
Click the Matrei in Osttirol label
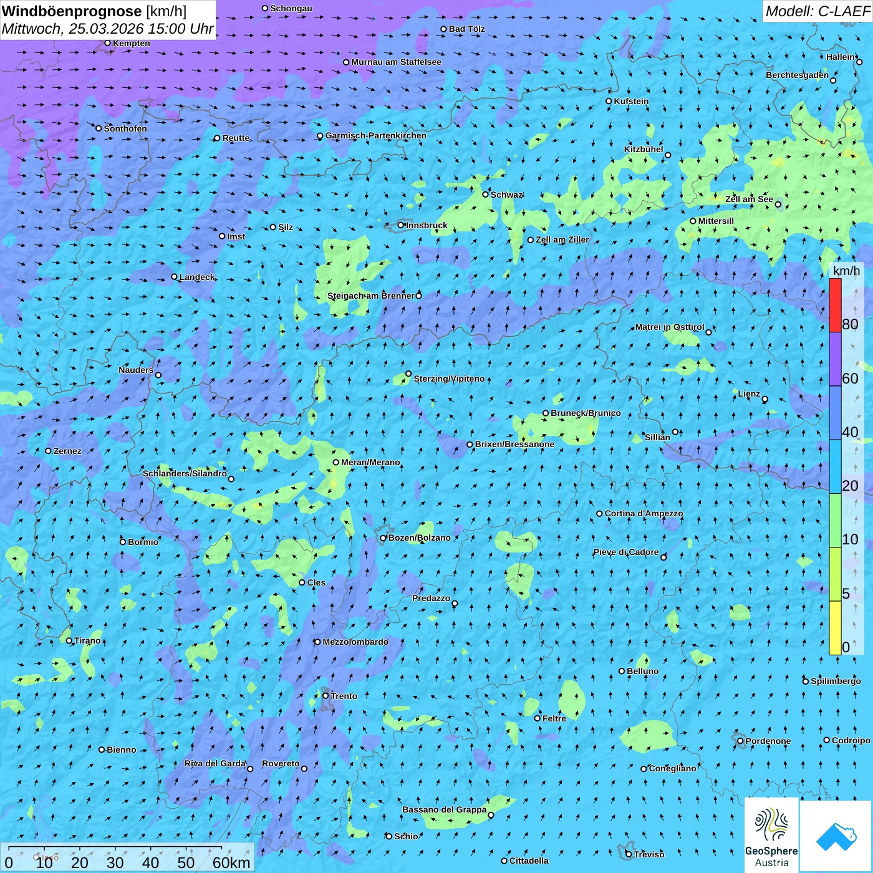[670, 327]
